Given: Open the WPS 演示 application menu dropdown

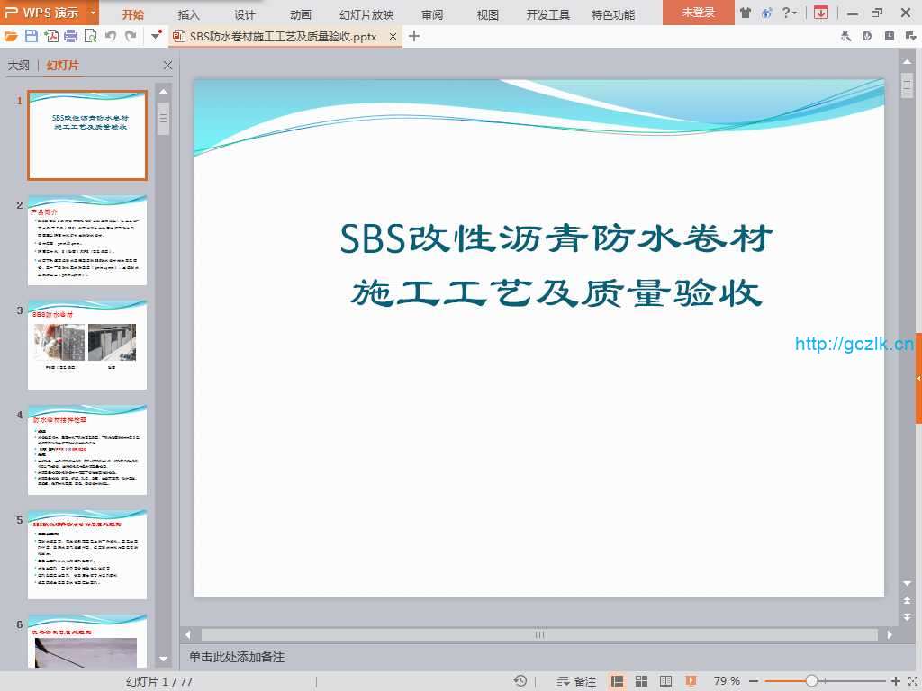Looking at the screenshot, I should click(93, 13).
